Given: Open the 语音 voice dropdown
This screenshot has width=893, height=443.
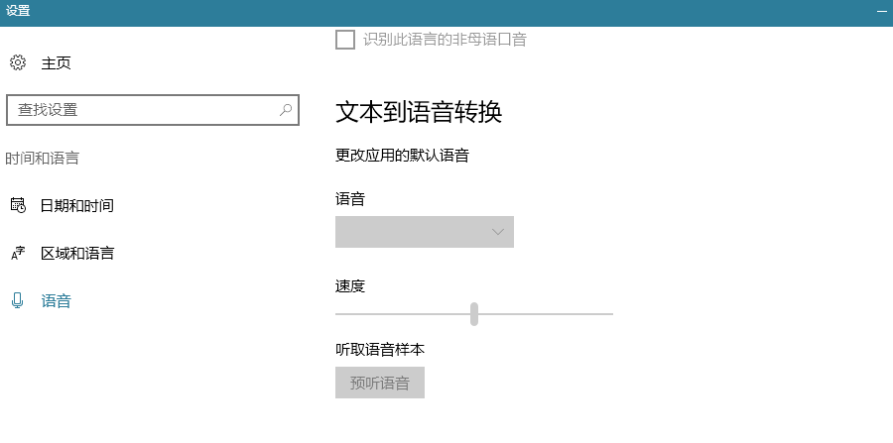Looking at the screenshot, I should click(x=424, y=232).
